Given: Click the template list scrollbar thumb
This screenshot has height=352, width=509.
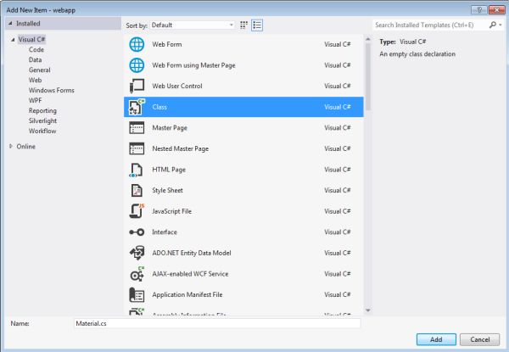Looking at the screenshot, I should [x=368, y=76].
